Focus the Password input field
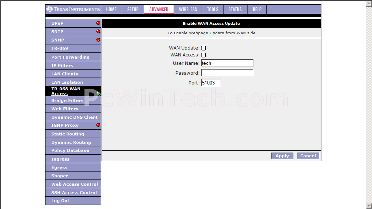 pos(227,73)
